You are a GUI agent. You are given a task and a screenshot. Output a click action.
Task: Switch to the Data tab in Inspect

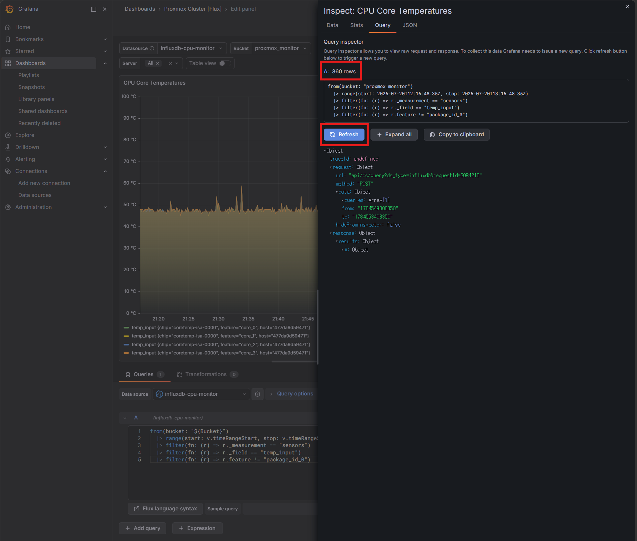pos(332,25)
